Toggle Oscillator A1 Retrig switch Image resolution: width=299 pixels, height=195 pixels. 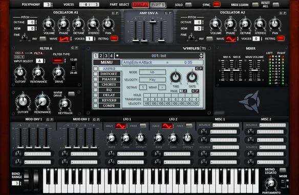(114, 38)
